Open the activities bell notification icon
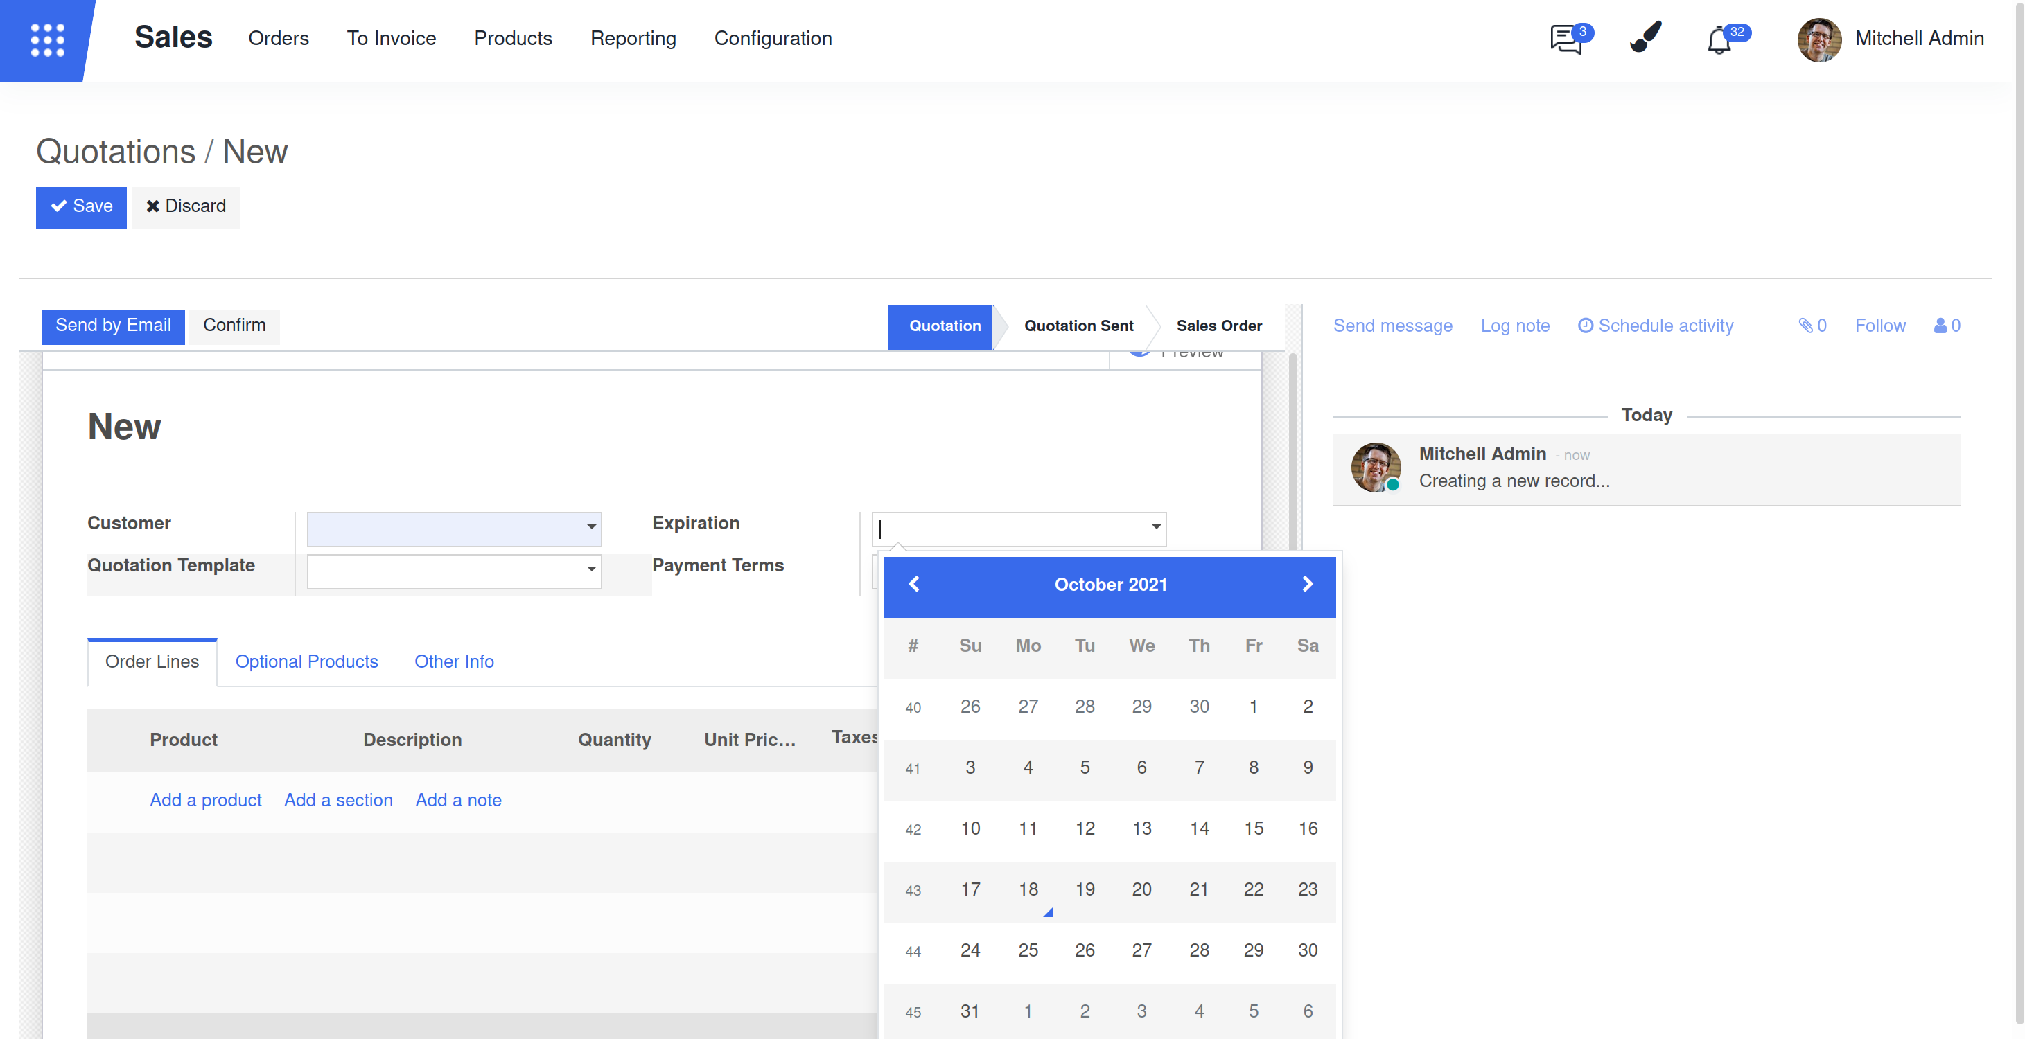This screenshot has height=1039, width=2025. pyautogui.click(x=1719, y=39)
